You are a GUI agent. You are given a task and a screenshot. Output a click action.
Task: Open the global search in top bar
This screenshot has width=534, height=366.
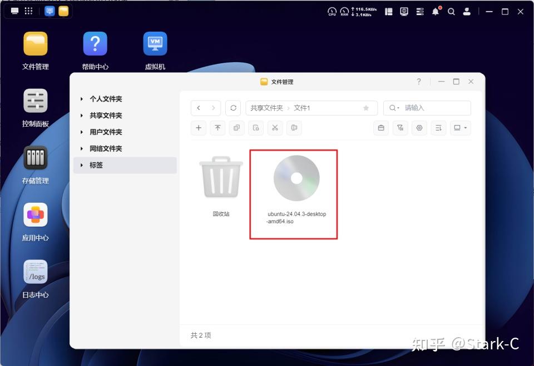coord(451,12)
